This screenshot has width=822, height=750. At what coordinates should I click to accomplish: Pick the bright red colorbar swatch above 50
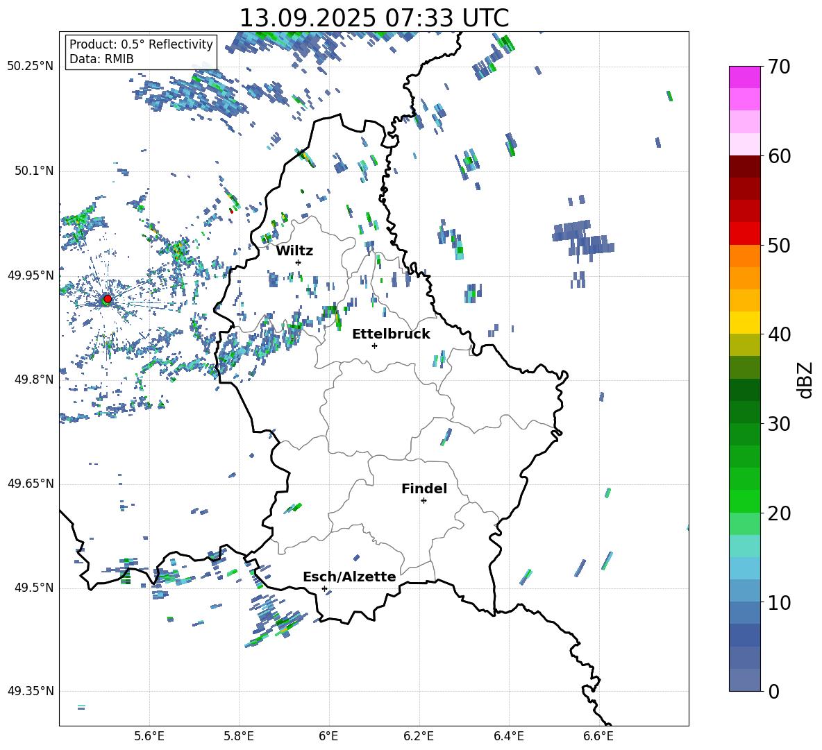(x=744, y=233)
